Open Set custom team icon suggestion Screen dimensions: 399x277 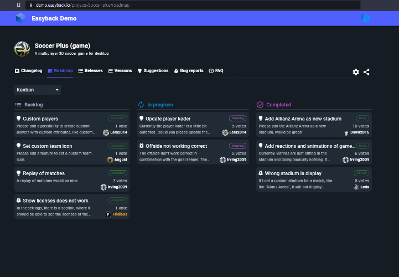pyautogui.click(x=48, y=146)
